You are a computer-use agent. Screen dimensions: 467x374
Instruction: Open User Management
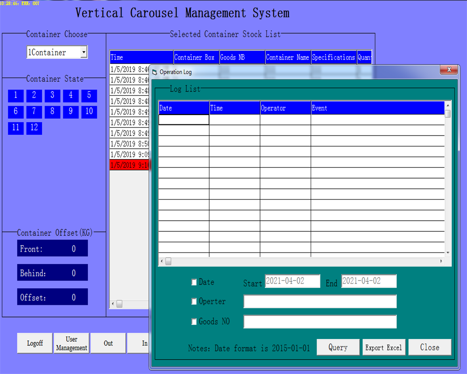coord(71,343)
